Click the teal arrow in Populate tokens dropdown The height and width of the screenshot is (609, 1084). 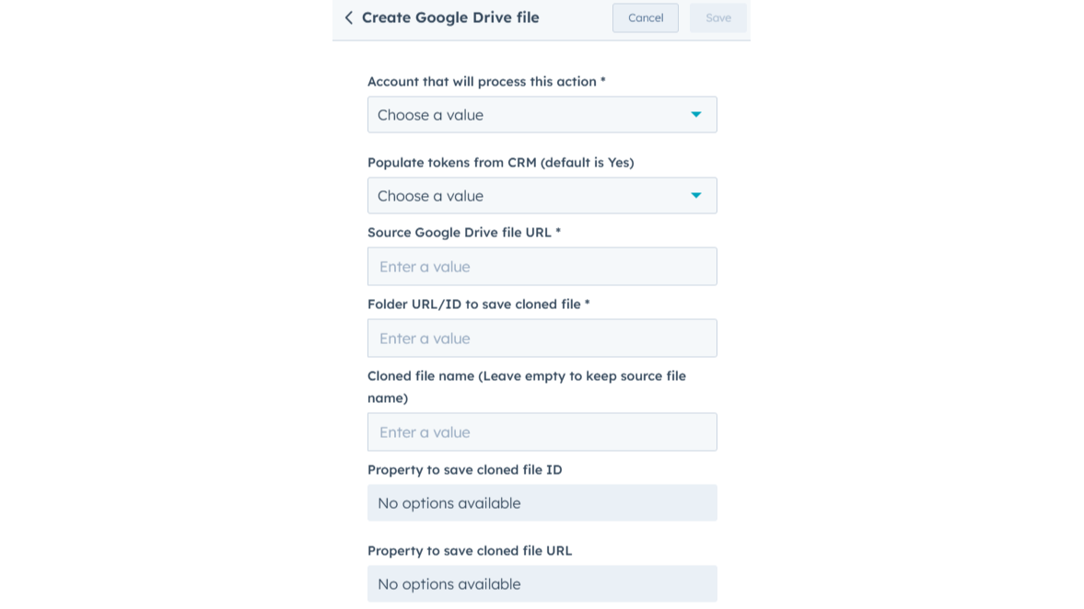[x=696, y=195]
